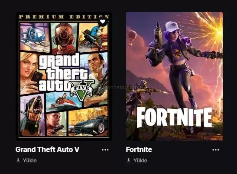Click the helicopter panel on the GTA V cover

coord(35,38)
